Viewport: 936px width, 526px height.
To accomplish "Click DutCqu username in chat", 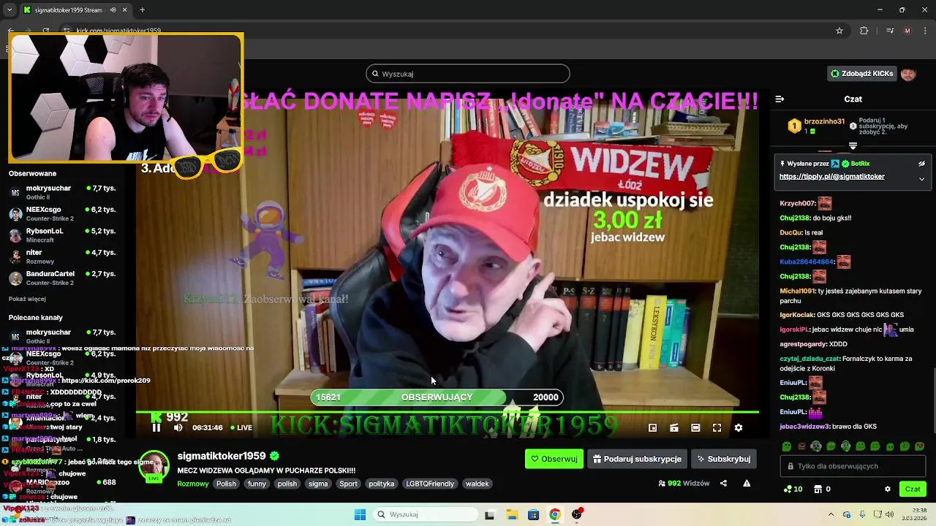I will [x=790, y=233].
